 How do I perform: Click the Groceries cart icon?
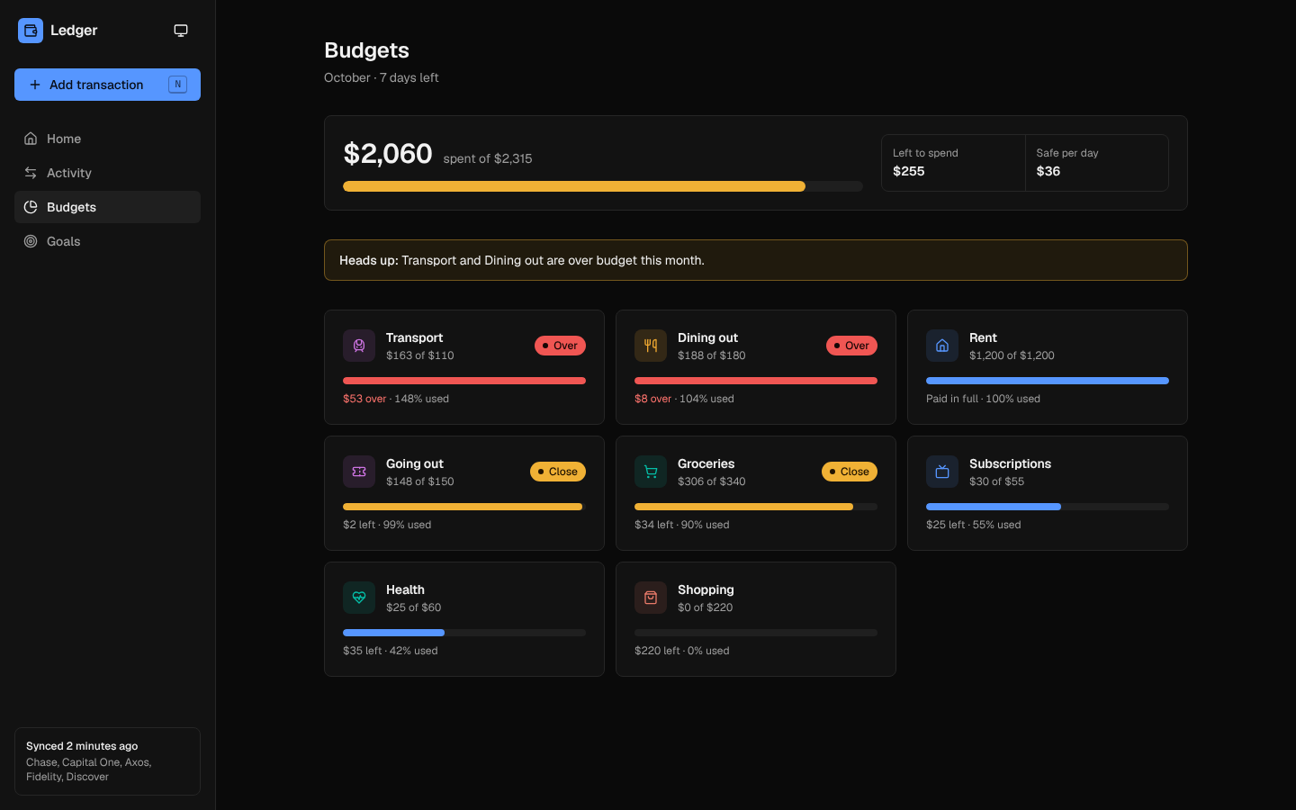click(x=651, y=472)
